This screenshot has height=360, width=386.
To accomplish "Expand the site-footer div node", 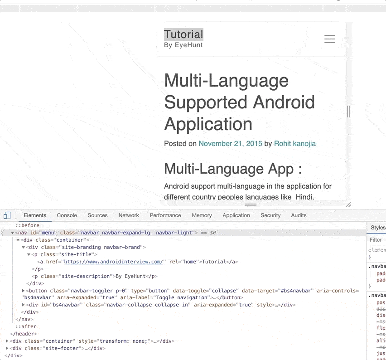I will click(7, 349).
